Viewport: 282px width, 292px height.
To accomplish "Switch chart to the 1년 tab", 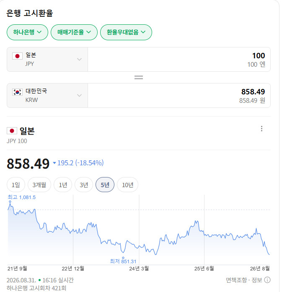I will (63, 185).
